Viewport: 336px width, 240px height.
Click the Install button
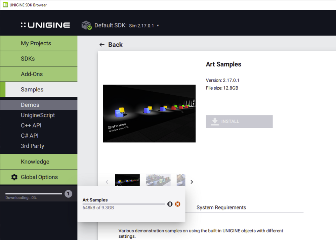(x=239, y=122)
